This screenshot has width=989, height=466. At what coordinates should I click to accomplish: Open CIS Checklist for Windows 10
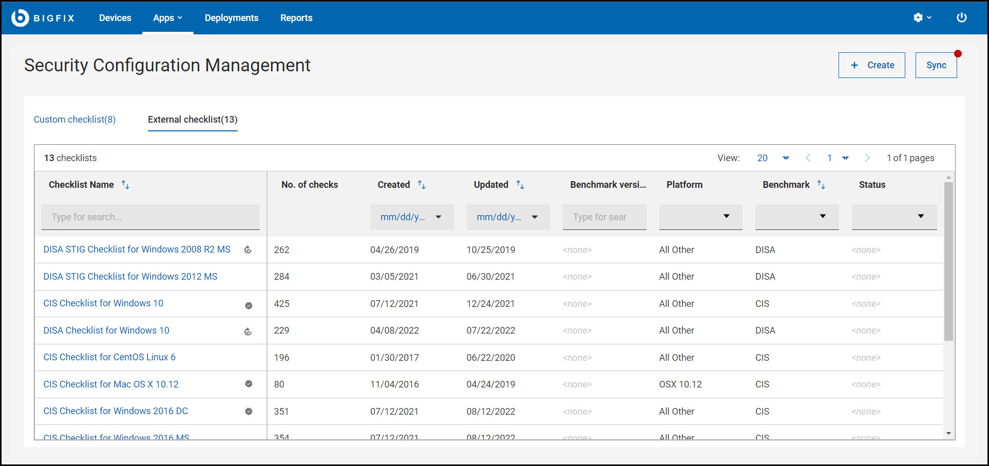pyautogui.click(x=103, y=303)
